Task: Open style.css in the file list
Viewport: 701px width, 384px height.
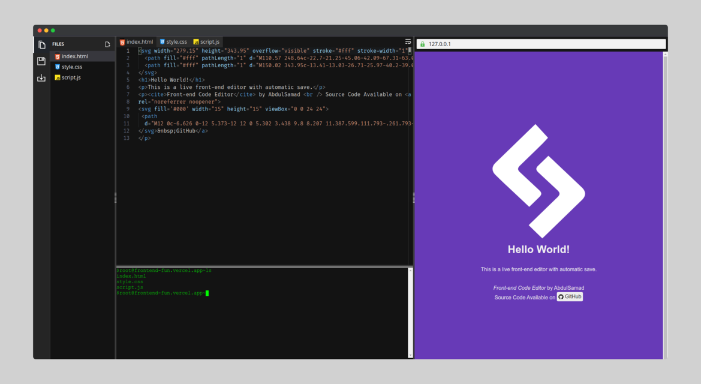Action: click(83, 67)
